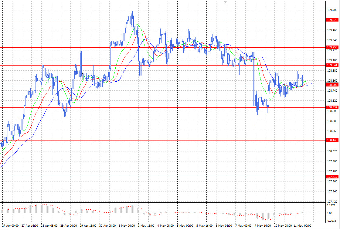Click the 108.500 price axis value
This screenshot has width=340, height=230.
(332, 111)
